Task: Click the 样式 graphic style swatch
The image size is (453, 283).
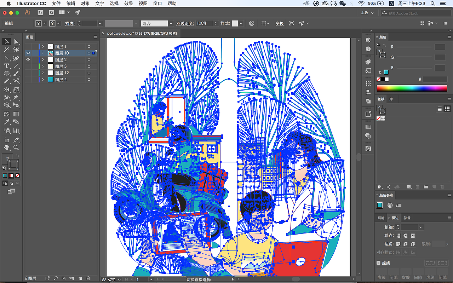Action: click(235, 23)
